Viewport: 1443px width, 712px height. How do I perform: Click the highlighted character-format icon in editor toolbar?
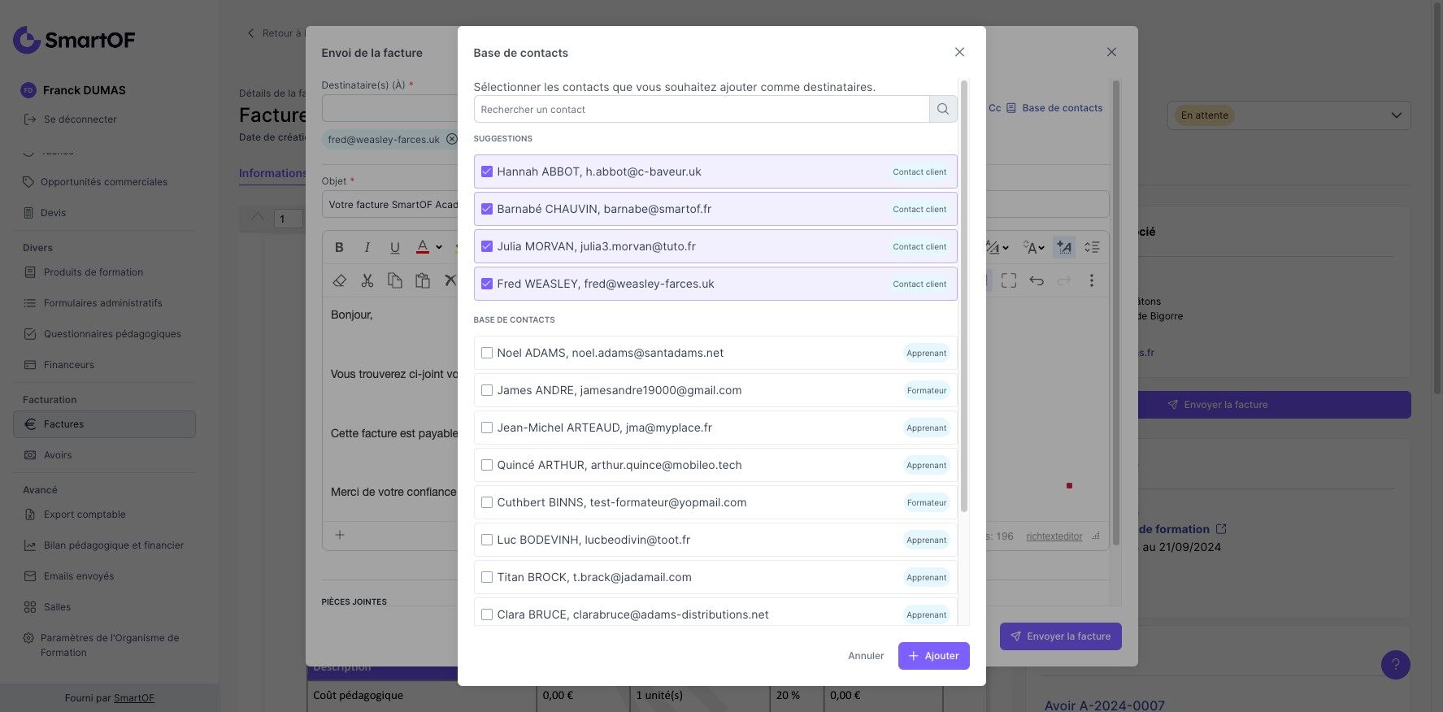[x=1064, y=247]
